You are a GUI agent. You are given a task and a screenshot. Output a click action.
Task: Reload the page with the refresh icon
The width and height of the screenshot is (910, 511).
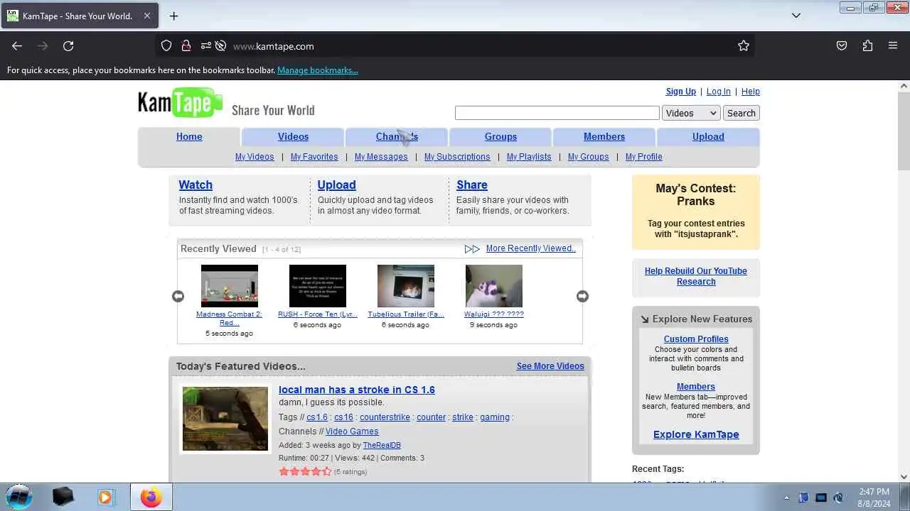coord(68,46)
